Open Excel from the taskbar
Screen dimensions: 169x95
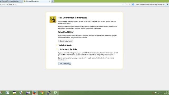56,93
